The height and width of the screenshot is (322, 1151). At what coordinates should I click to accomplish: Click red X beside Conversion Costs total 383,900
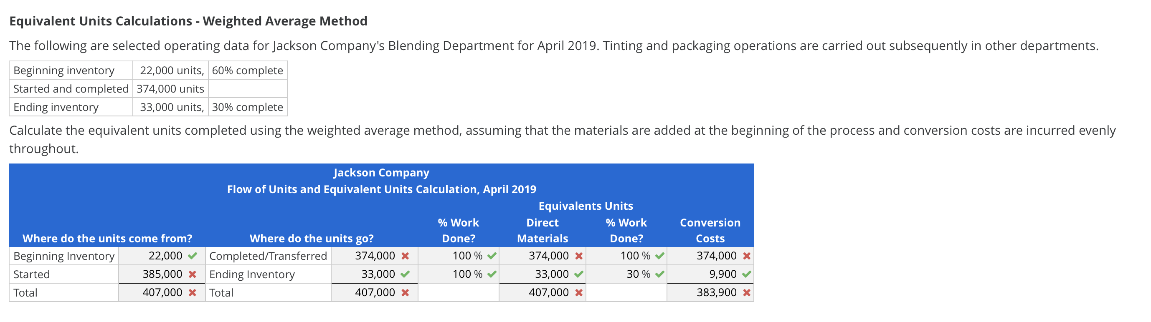pos(747,292)
